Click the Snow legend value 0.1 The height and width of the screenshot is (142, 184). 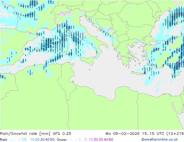click(x=69, y=140)
